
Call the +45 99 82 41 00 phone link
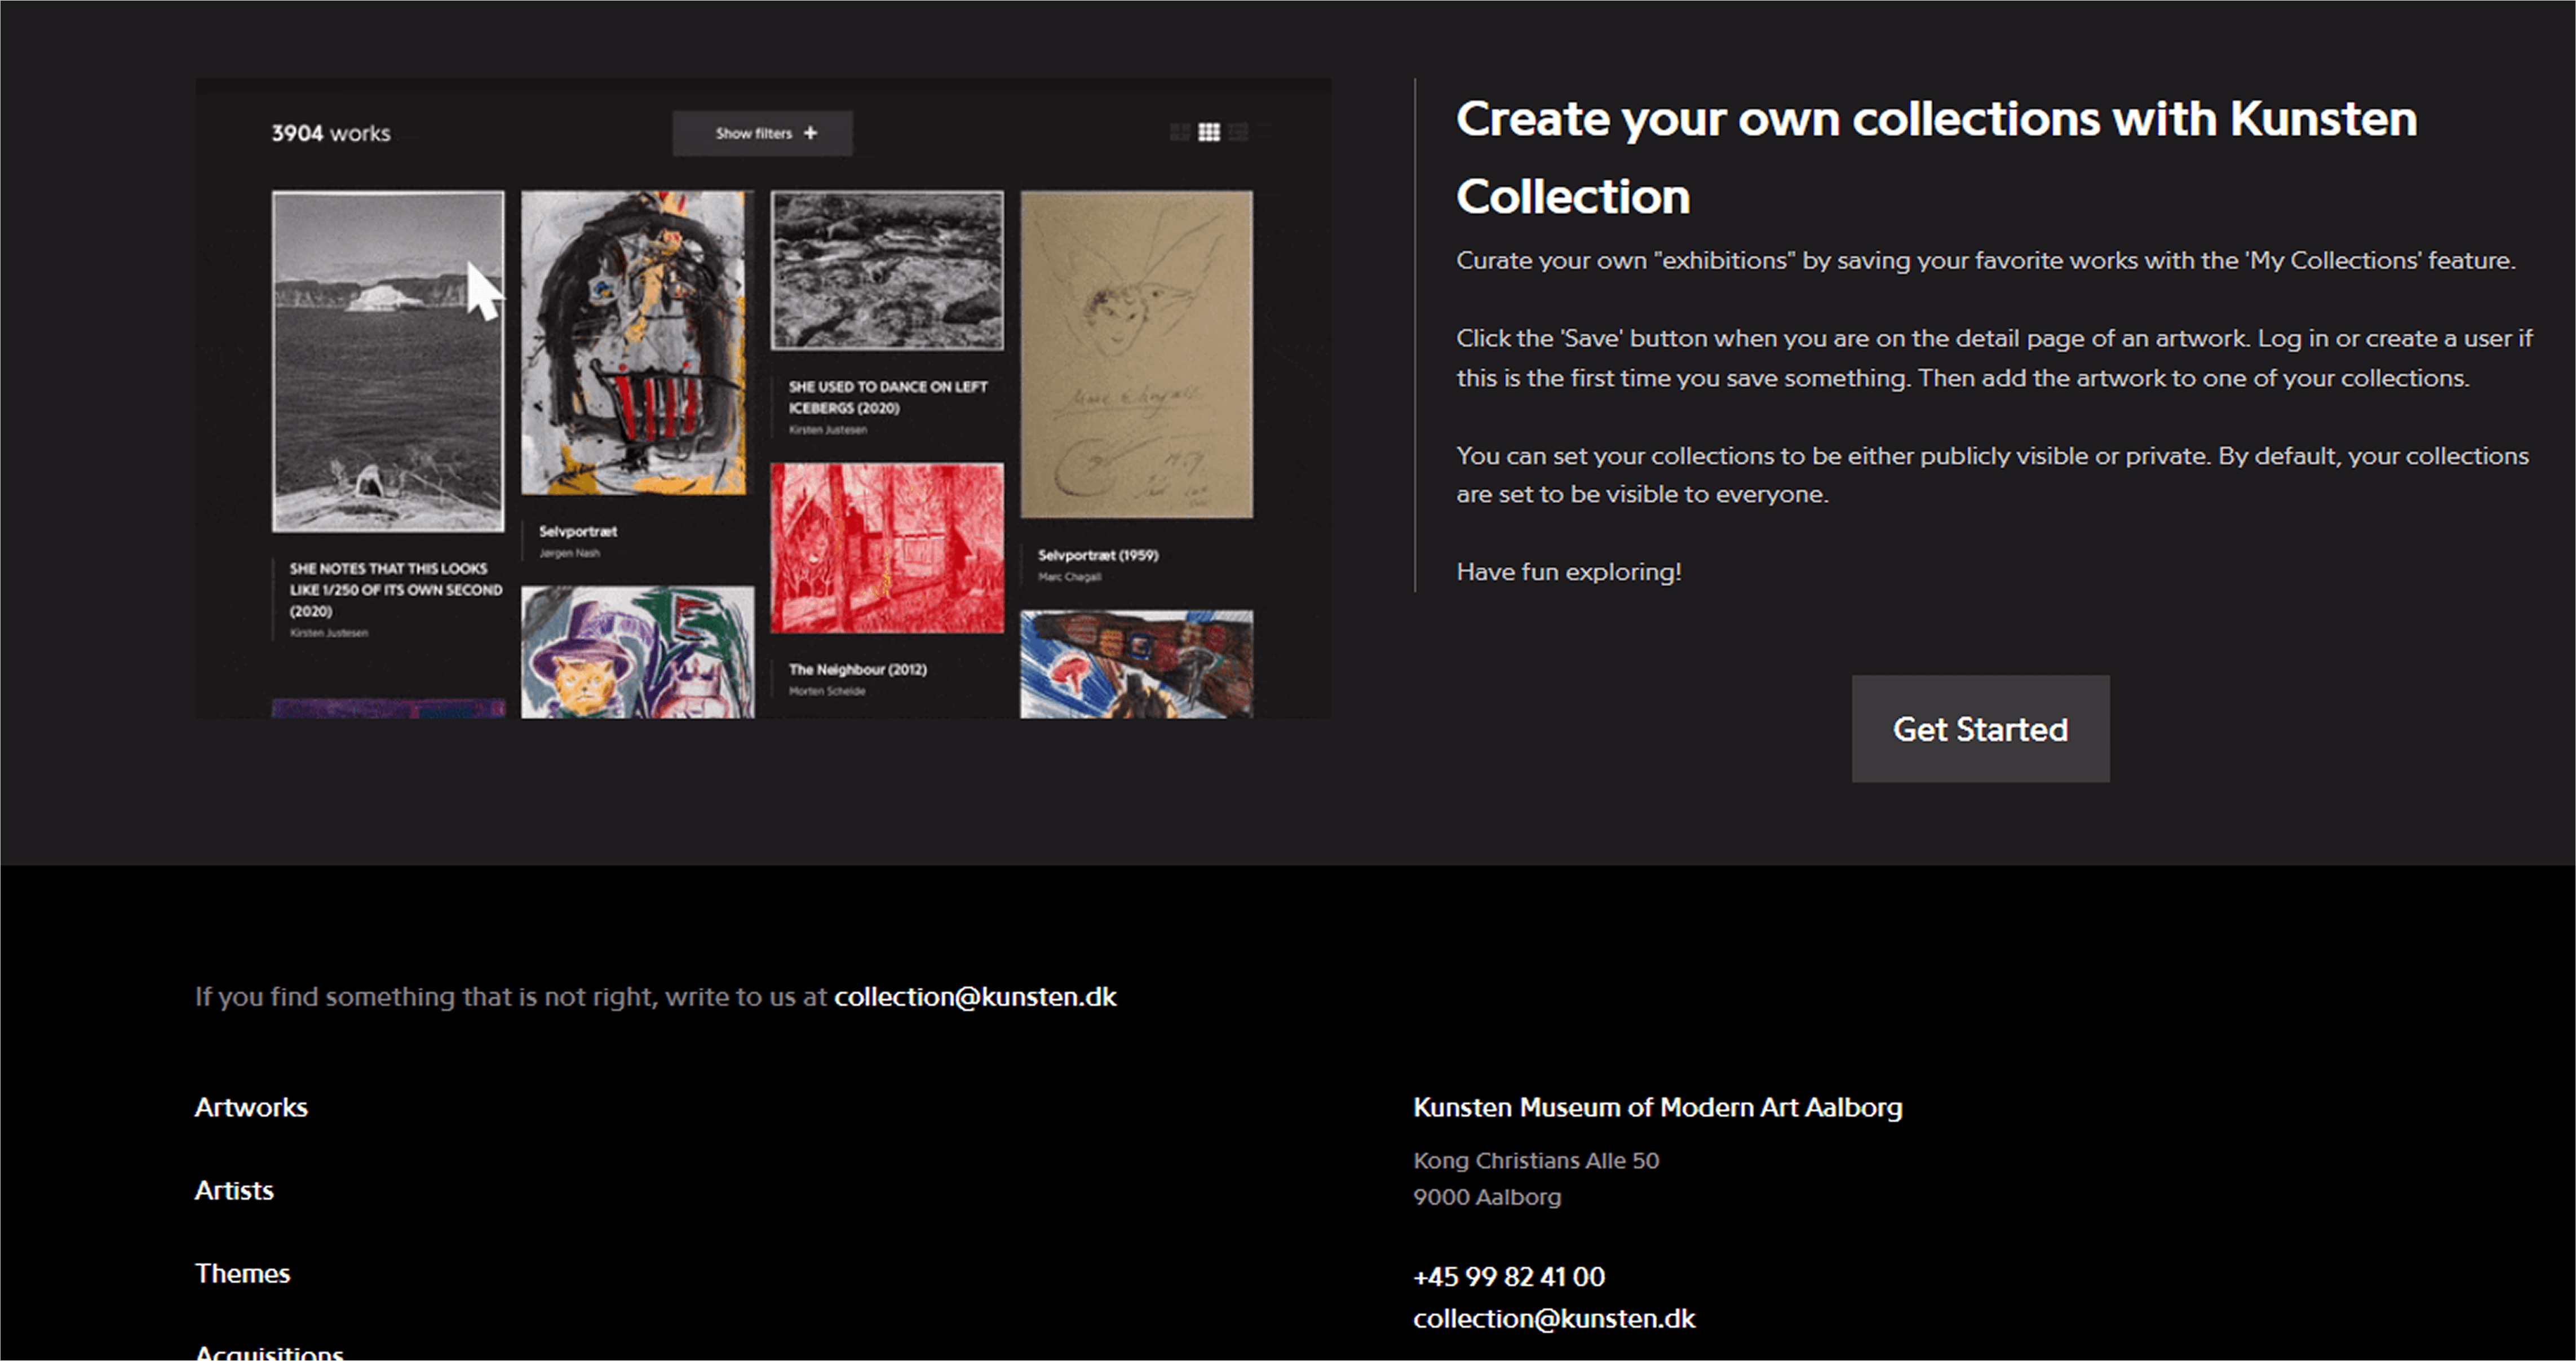click(1509, 1276)
